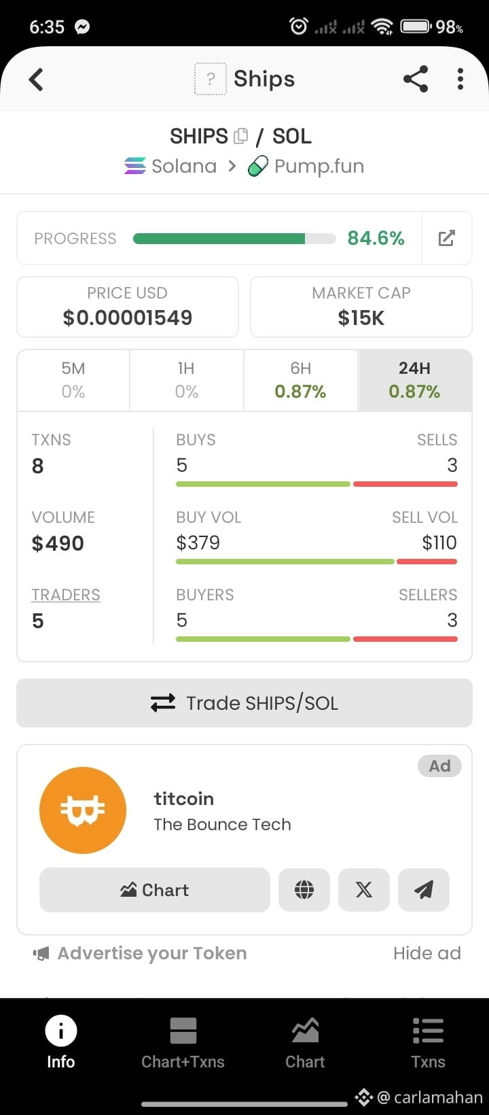This screenshot has width=489, height=1115.
Task: Select the 6H timeframe
Action: pos(301,380)
